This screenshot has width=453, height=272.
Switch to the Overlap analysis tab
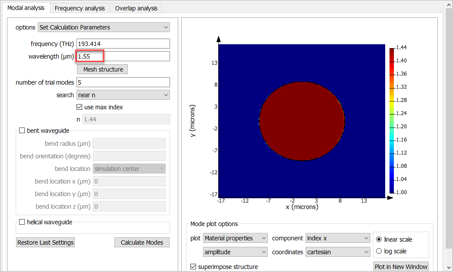(x=136, y=8)
